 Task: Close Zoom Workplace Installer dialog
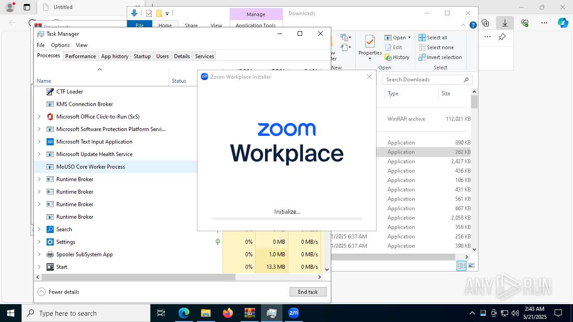tap(369, 76)
